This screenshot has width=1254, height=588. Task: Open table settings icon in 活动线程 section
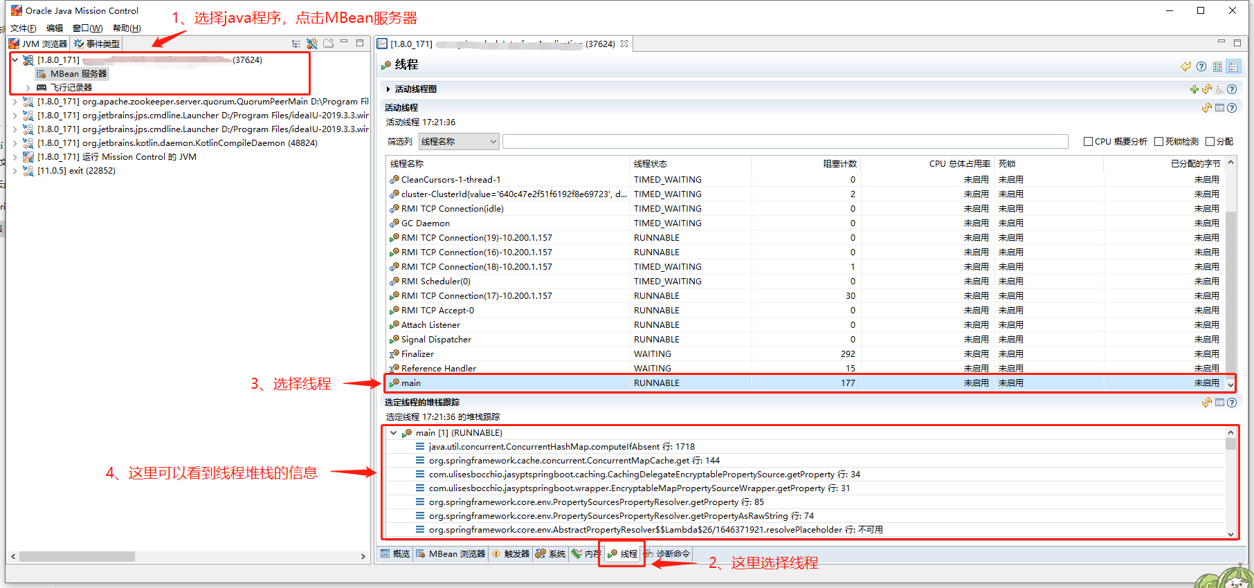coord(1220,108)
